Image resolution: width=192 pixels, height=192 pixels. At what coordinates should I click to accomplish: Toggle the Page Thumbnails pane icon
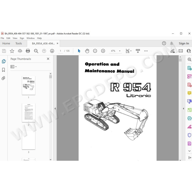(4, 61)
